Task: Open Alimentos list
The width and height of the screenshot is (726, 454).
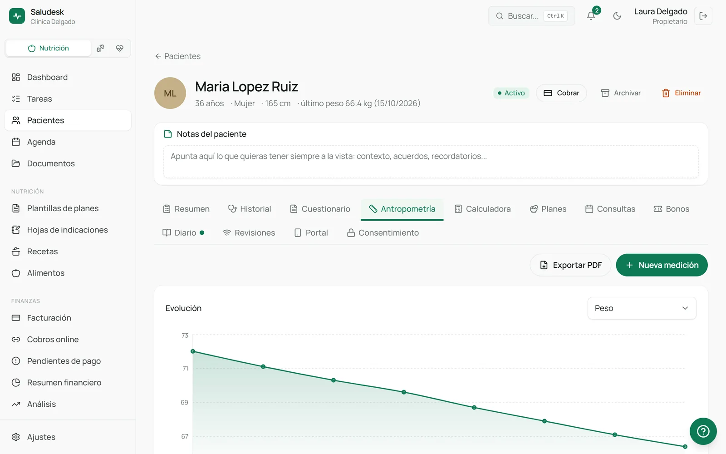Action: pyautogui.click(x=68, y=273)
